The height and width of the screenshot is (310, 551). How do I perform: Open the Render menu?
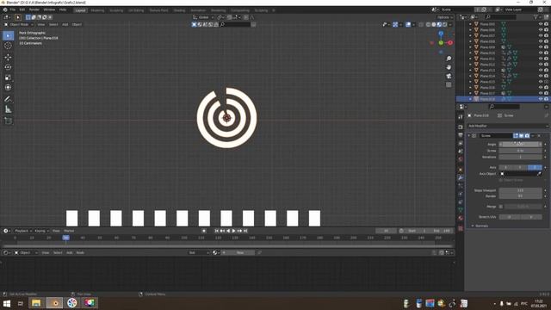pyautogui.click(x=34, y=9)
